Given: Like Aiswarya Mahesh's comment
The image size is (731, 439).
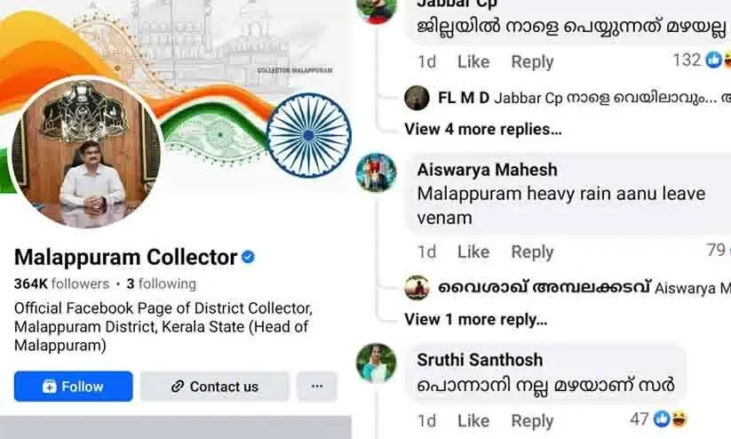Looking at the screenshot, I should tap(473, 251).
